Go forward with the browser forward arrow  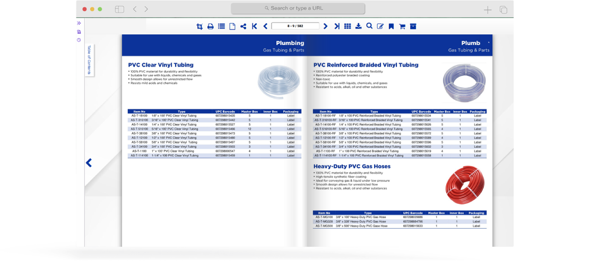146,9
